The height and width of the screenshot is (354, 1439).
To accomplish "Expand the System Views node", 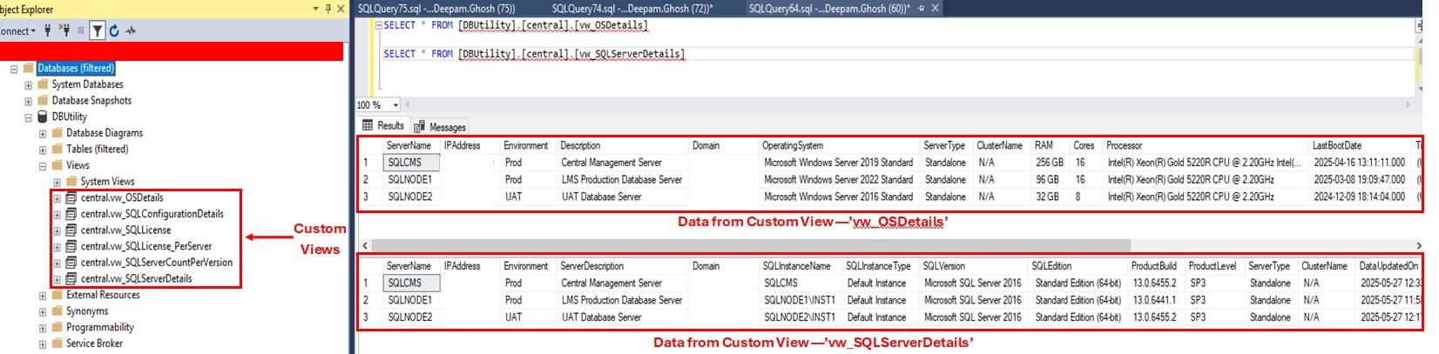I will tap(57, 183).
